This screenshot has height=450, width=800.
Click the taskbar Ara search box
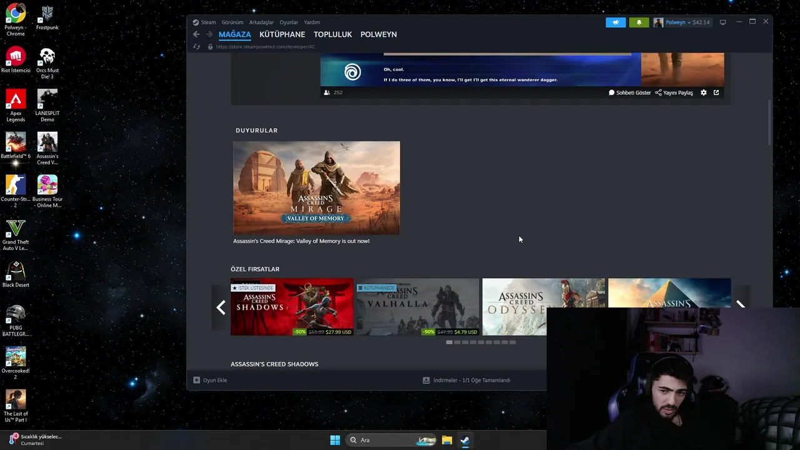click(391, 440)
